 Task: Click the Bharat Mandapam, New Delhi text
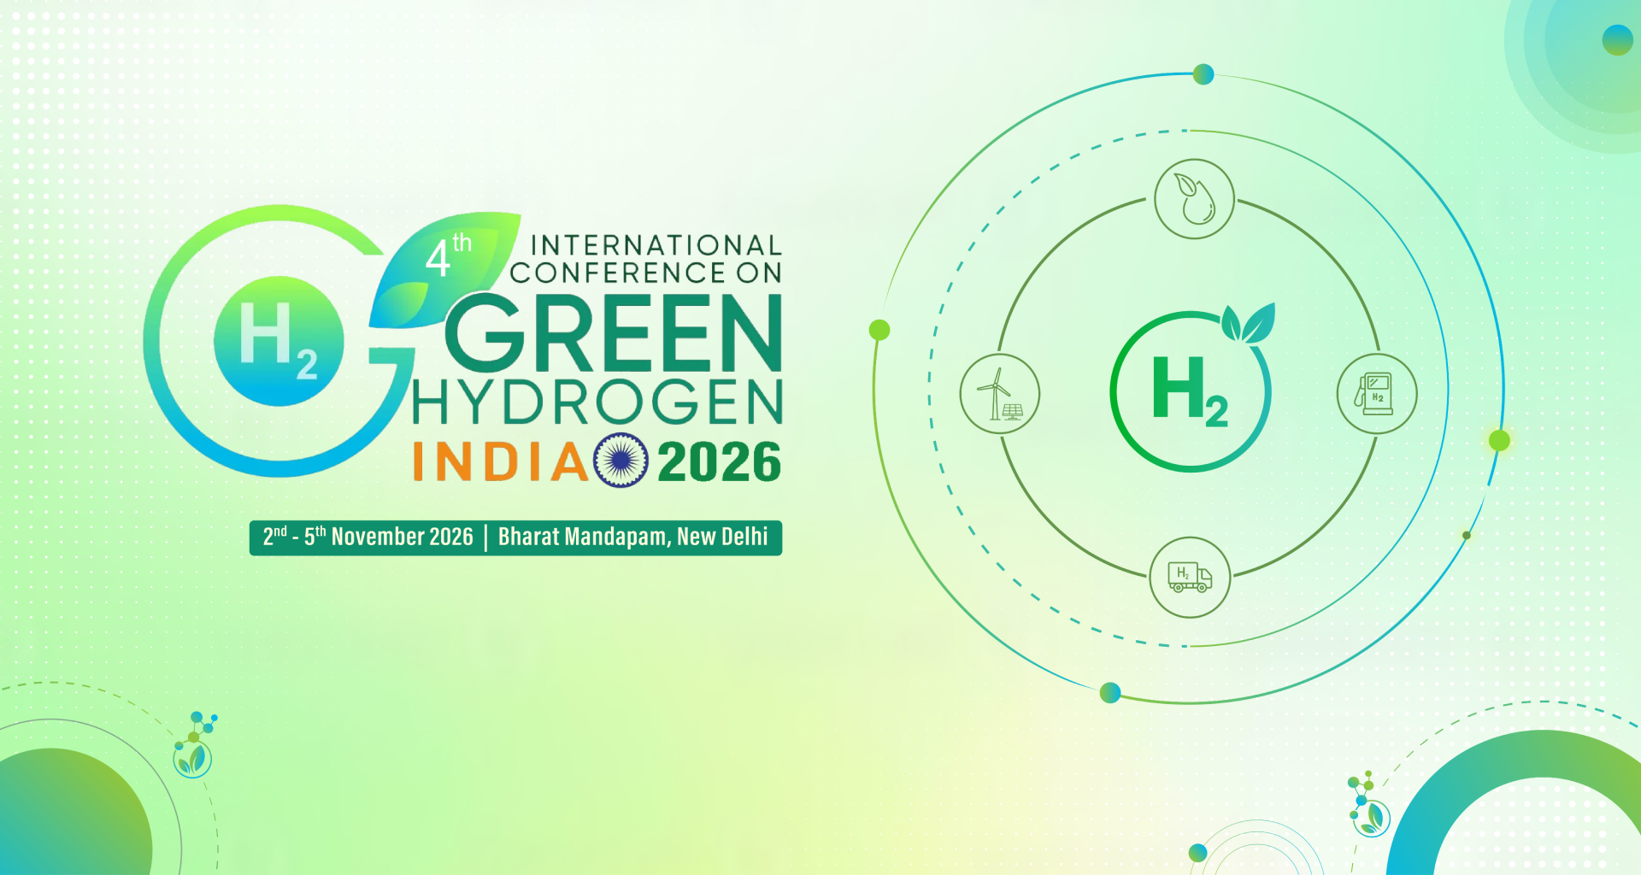point(633,537)
